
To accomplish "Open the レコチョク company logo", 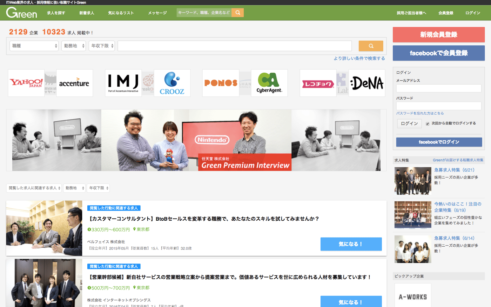I will point(318,83).
